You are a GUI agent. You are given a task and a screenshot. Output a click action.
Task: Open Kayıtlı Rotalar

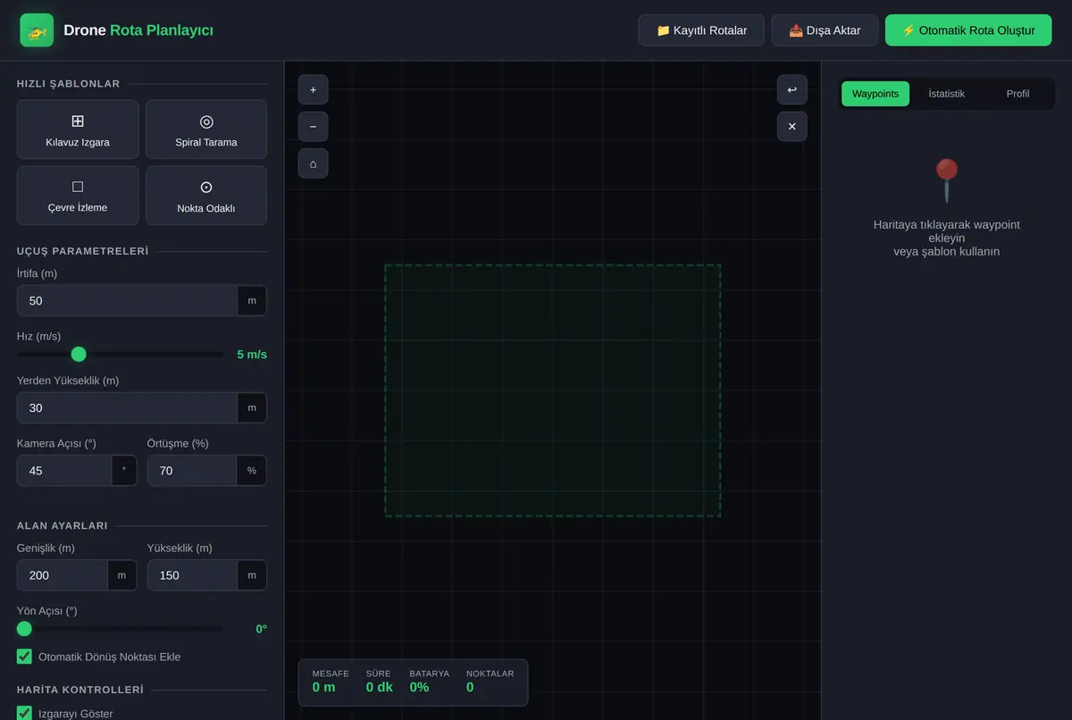click(x=701, y=30)
